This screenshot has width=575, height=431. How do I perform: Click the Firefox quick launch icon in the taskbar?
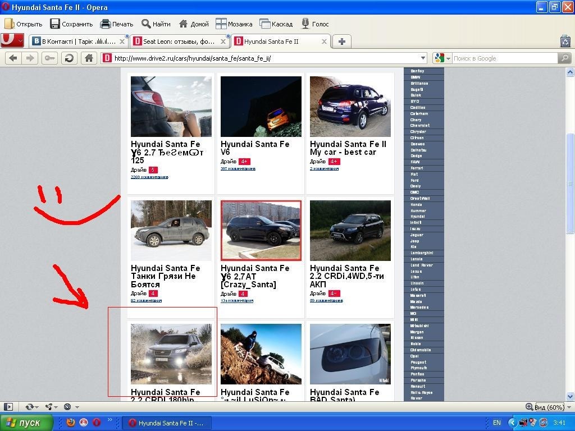(70, 423)
